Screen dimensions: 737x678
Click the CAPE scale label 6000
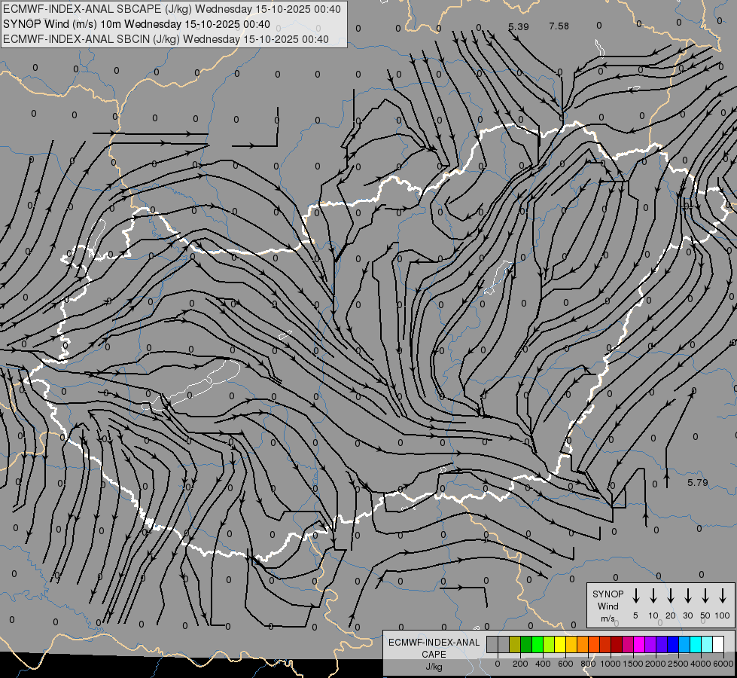tap(723, 664)
